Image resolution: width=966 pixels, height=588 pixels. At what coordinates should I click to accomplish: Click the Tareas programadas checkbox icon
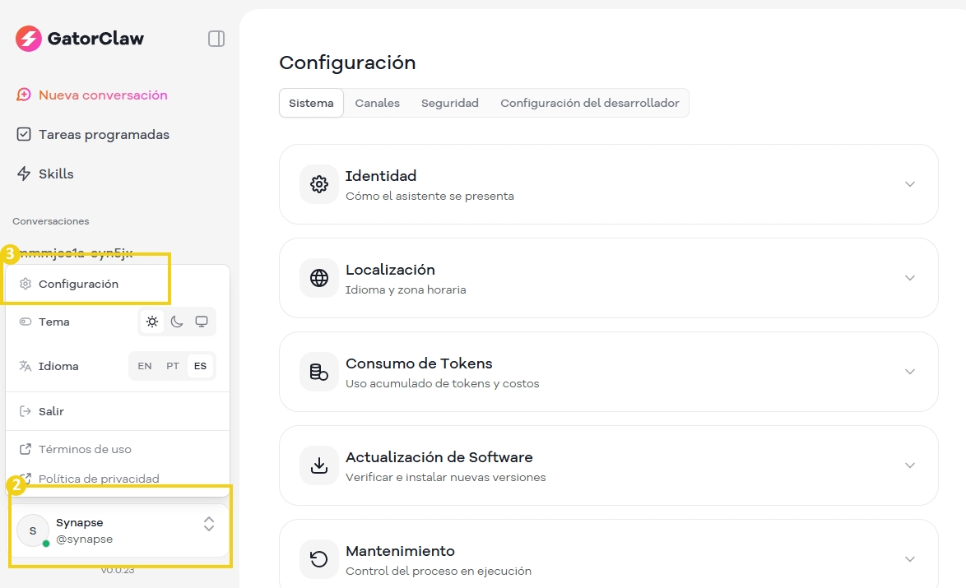tap(25, 134)
